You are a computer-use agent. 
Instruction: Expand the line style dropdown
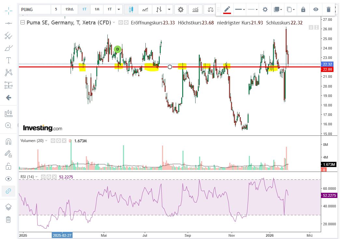pyautogui.click(x=252, y=9)
